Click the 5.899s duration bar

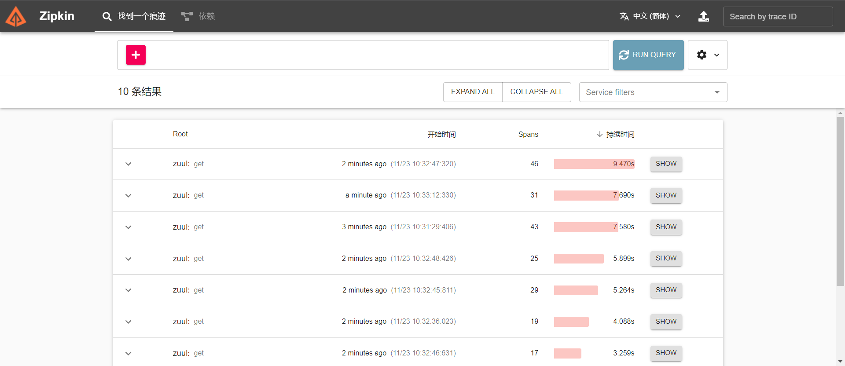click(579, 259)
